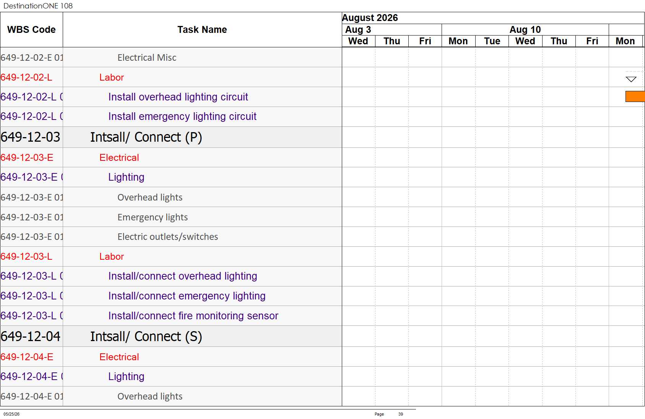Click the summary bar triangle marker for Labor
Screen dimensions: 645x419
(x=631, y=79)
